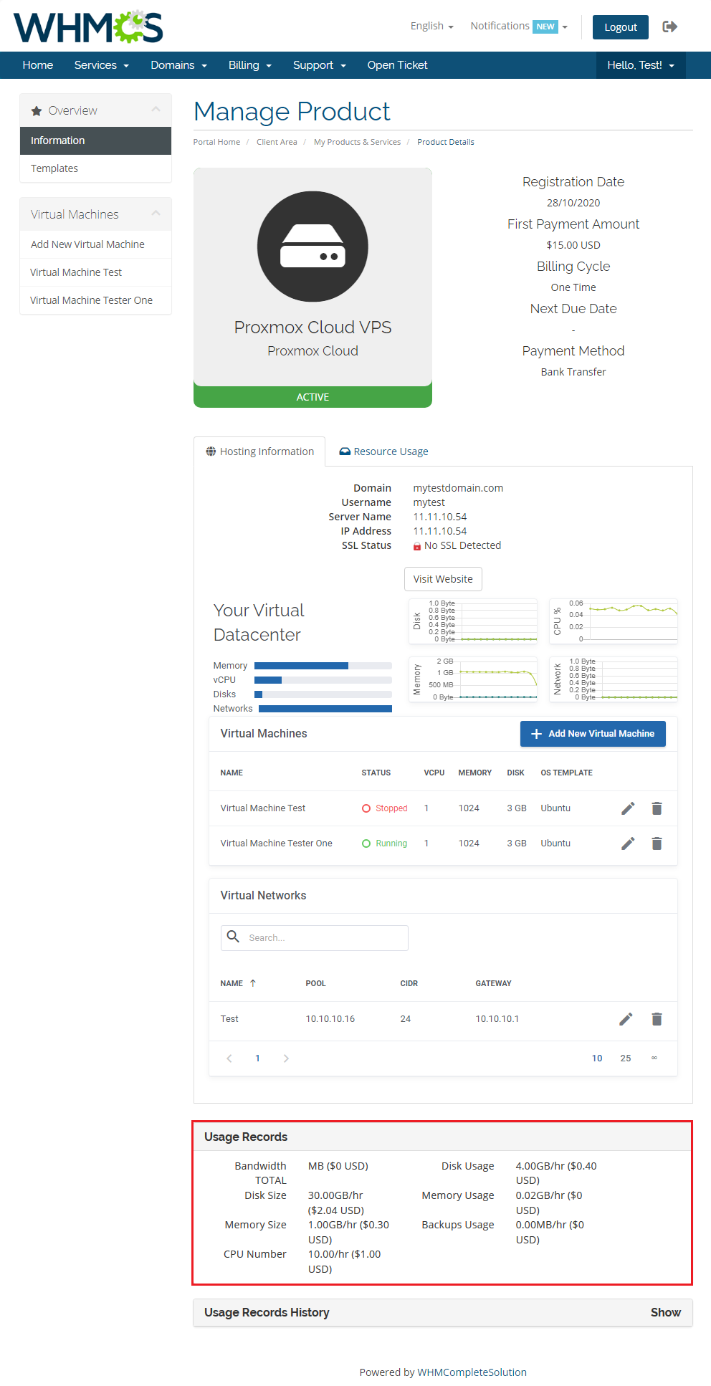
Task: Open the Notifications dropdown
Action: click(x=519, y=26)
